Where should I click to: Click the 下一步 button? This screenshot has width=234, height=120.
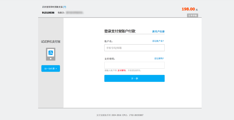click(135, 78)
